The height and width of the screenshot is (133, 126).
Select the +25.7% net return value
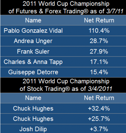(x=99, y=119)
